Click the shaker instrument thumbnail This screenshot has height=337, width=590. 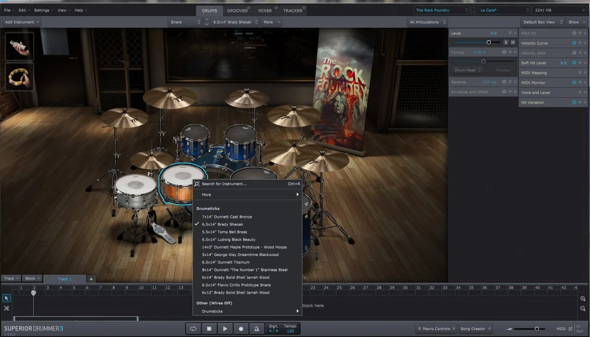[x=19, y=46]
